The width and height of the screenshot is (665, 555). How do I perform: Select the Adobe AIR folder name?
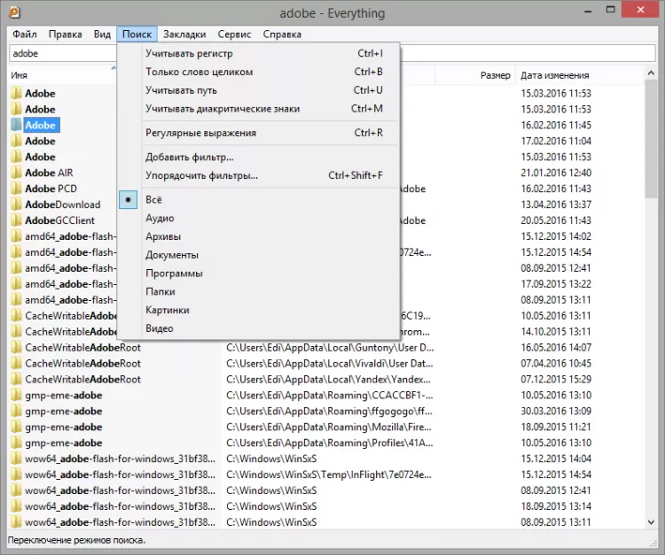click(49, 173)
